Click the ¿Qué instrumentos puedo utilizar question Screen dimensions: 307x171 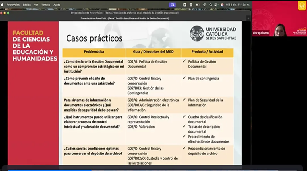(93, 122)
